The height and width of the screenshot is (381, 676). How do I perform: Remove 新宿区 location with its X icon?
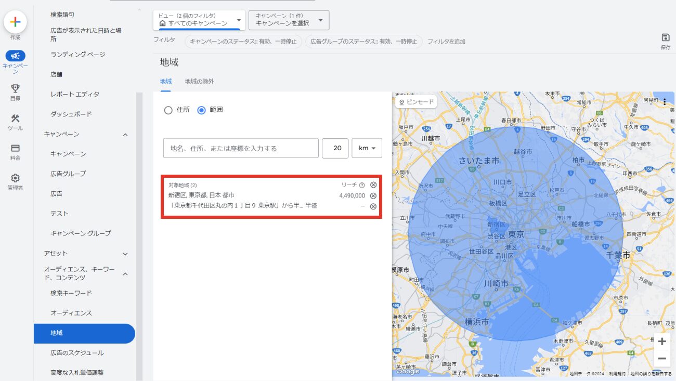click(373, 196)
